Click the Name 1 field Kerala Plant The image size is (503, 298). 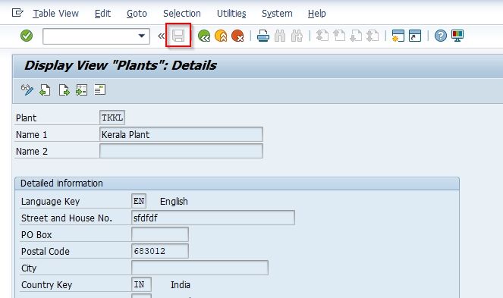point(181,134)
